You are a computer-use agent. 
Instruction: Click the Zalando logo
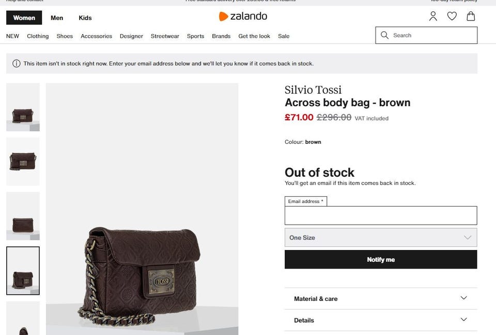[243, 16]
